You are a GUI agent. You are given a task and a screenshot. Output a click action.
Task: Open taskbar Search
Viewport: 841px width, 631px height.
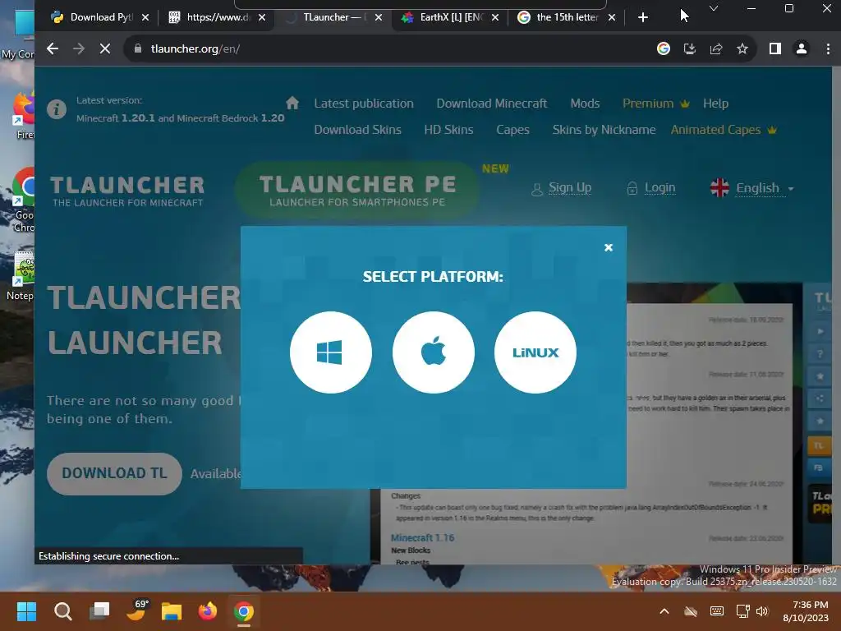point(62,611)
